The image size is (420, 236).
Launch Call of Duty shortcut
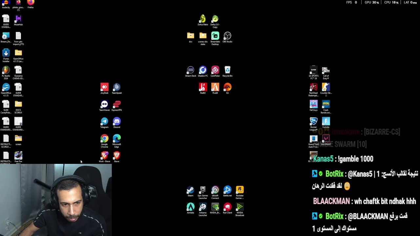tap(326, 72)
